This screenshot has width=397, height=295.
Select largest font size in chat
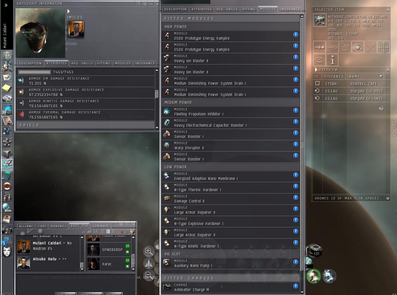coord(95,231)
